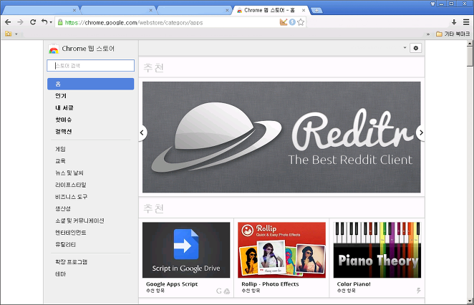Screen dimensions: 474x305
Task: Open the 라이프스타일 category
Action: [x=70, y=185]
